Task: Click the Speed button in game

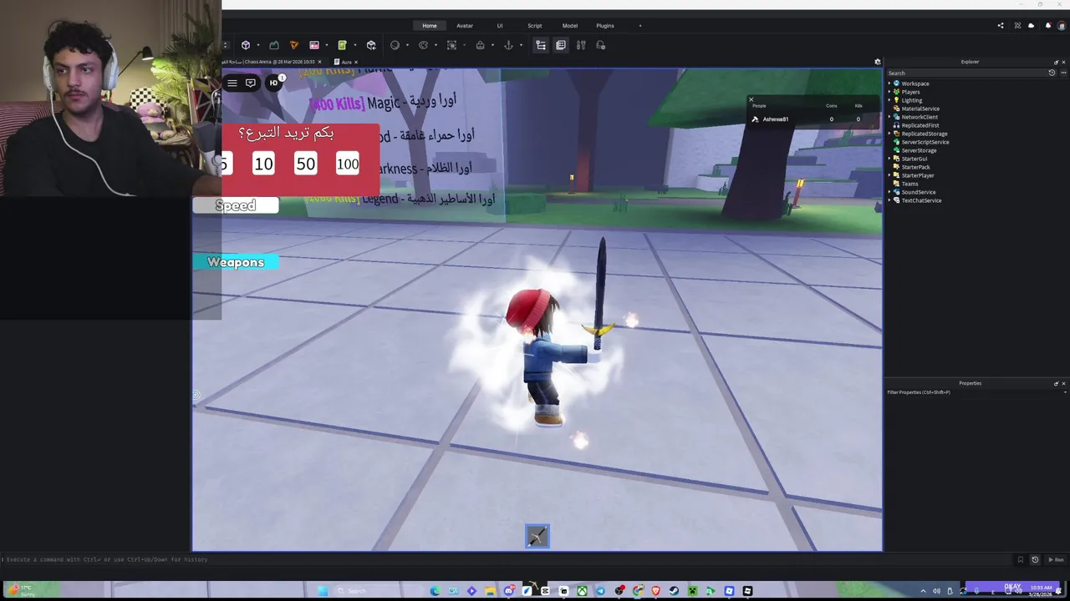Action: (236, 205)
